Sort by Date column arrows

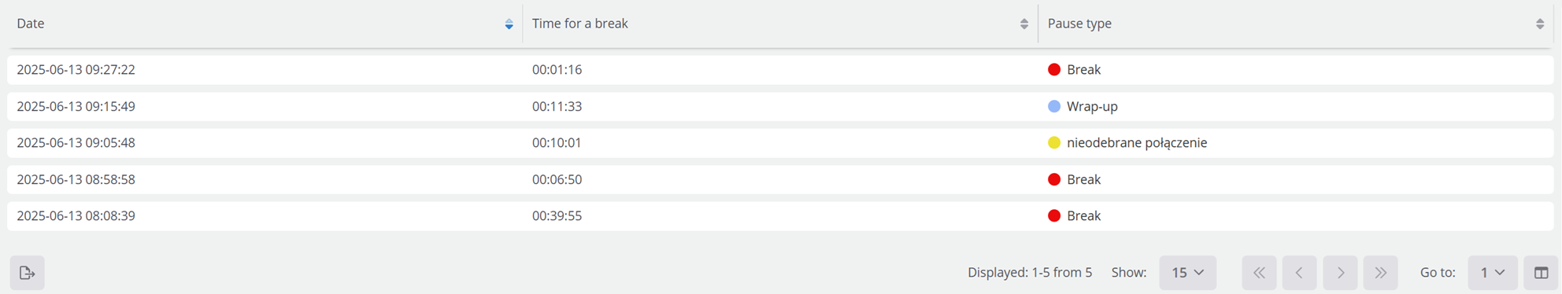pyautogui.click(x=509, y=24)
